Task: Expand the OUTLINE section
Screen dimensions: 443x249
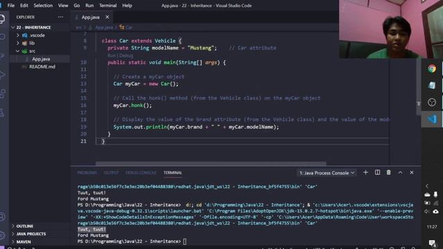Action: coord(25,226)
